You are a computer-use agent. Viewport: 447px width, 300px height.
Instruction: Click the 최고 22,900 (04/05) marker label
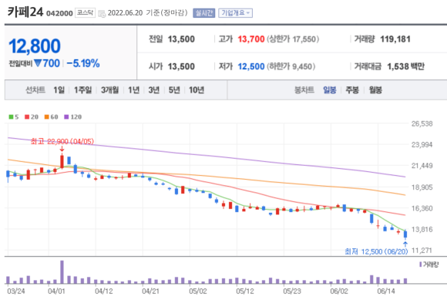point(62,141)
